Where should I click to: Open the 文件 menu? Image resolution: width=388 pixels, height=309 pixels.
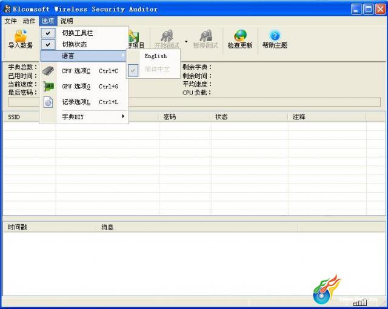[x=11, y=21]
